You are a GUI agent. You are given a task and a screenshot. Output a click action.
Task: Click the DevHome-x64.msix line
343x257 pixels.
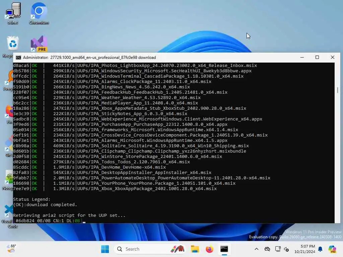tap(89, 167)
